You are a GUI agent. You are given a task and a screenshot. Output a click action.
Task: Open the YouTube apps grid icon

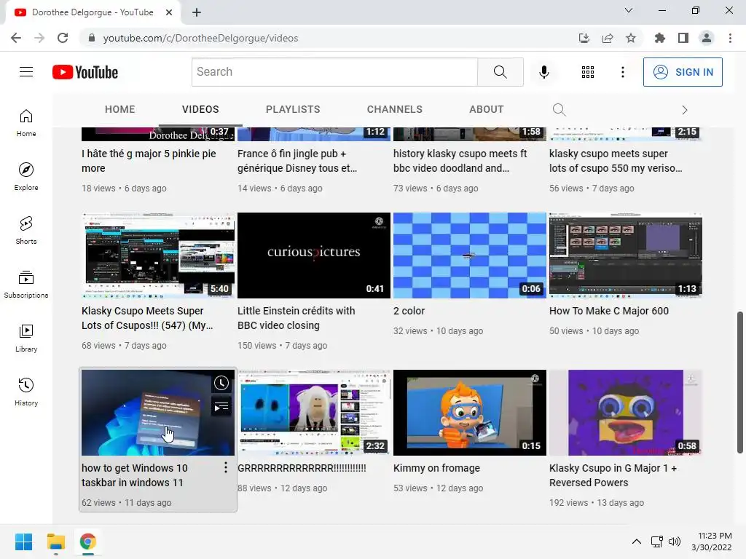tap(588, 72)
